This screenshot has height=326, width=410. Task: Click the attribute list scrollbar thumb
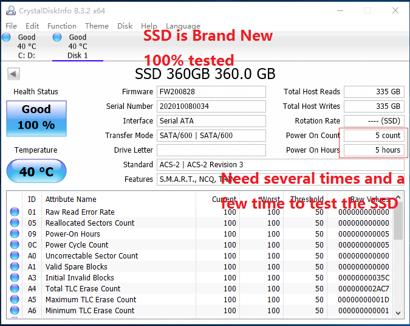click(x=398, y=221)
